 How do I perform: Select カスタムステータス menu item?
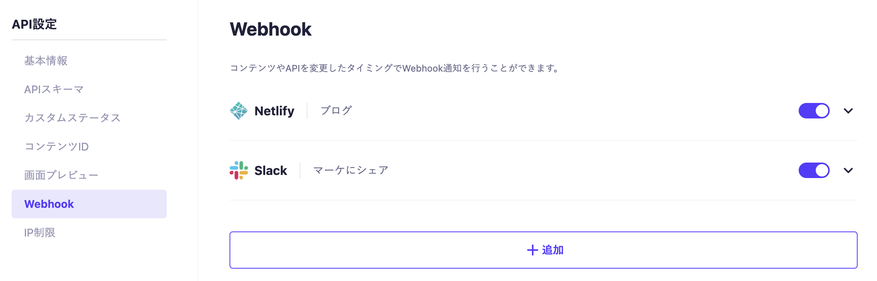click(x=73, y=118)
